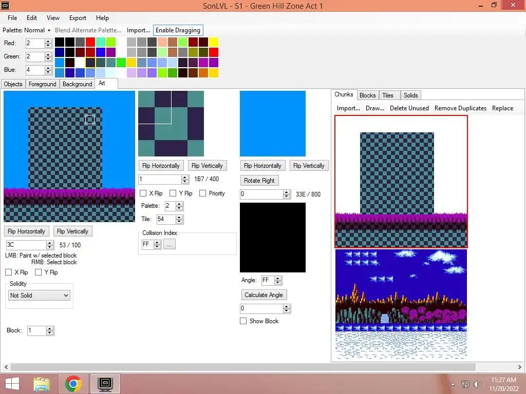The width and height of the screenshot is (526, 394).
Task: Open the volume tray icon
Action: coord(477,384)
